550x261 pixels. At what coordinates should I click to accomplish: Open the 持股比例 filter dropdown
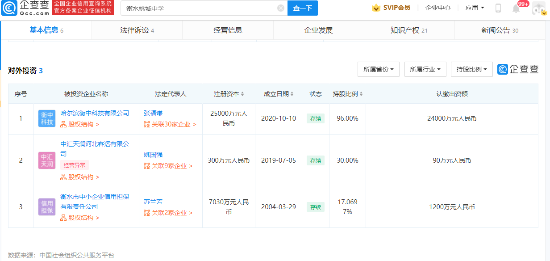471,69
